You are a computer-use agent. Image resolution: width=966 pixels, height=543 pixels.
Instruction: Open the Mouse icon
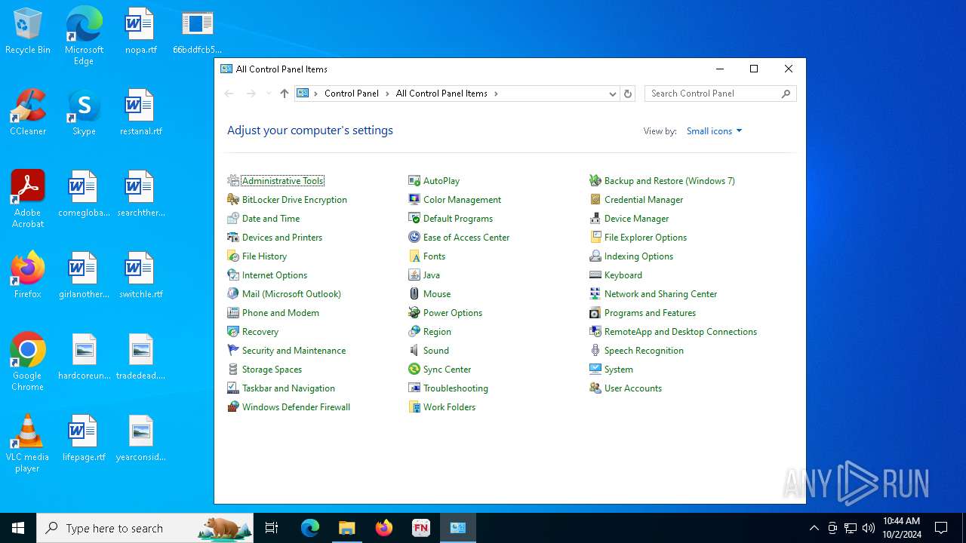pyautogui.click(x=414, y=294)
